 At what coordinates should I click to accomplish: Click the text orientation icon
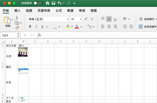pos(125,19)
